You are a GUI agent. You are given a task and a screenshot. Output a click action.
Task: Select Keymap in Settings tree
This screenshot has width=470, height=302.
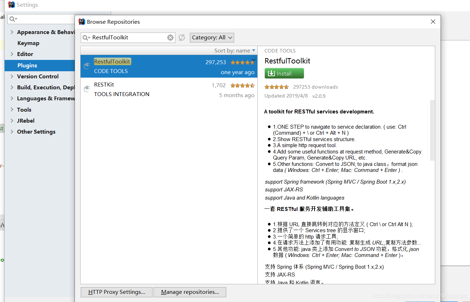point(28,43)
